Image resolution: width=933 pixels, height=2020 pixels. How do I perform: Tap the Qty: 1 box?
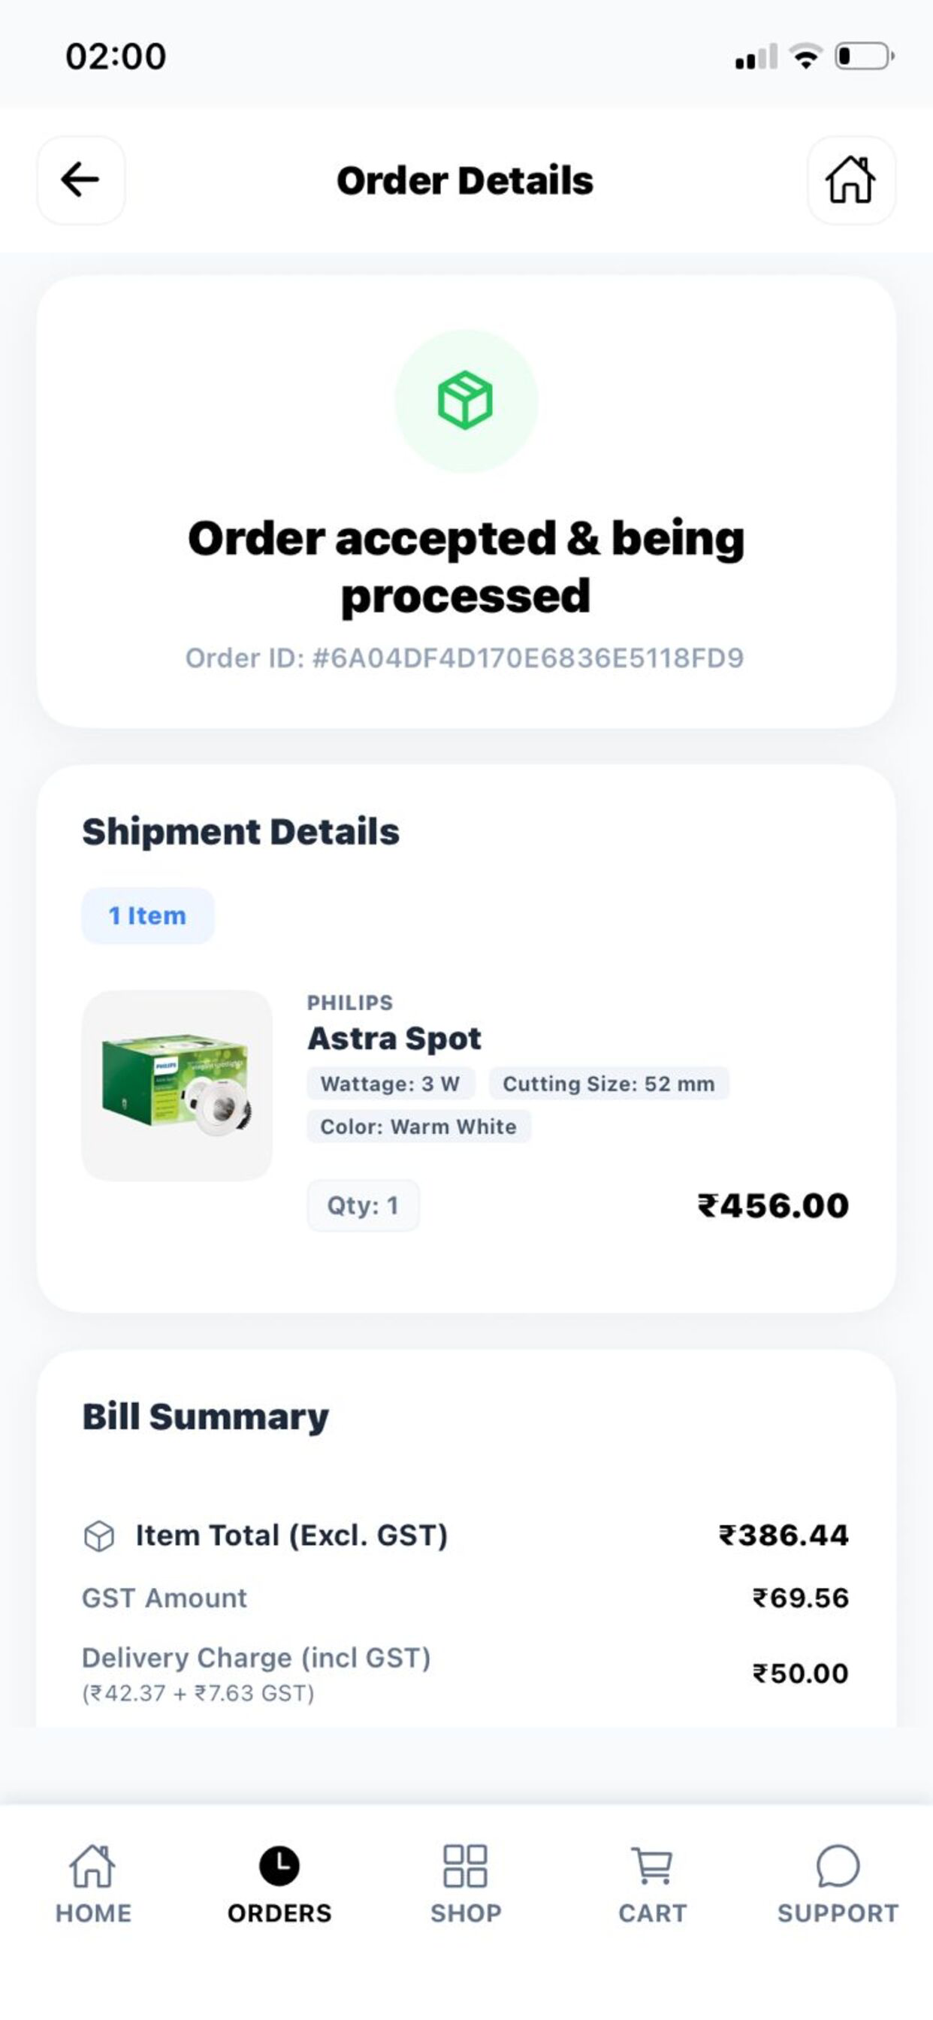pyautogui.click(x=363, y=1205)
